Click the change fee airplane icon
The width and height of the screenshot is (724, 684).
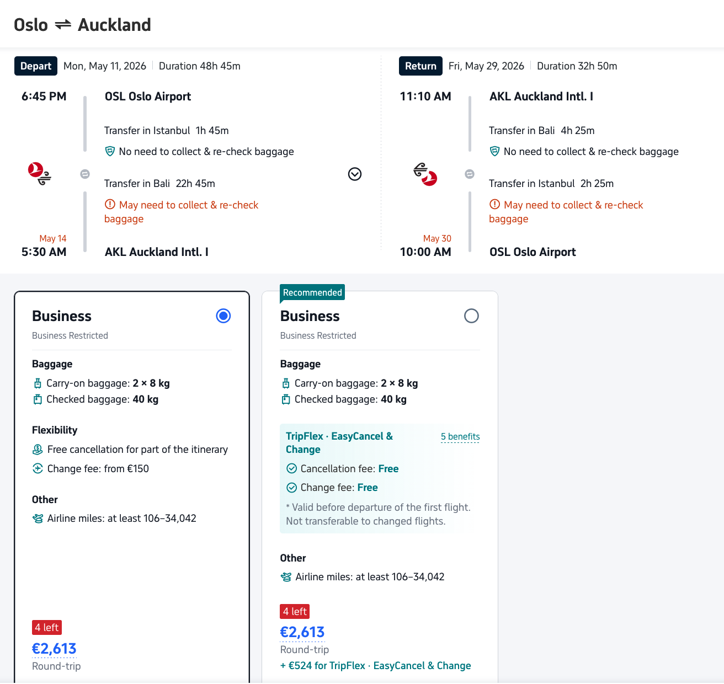38,469
